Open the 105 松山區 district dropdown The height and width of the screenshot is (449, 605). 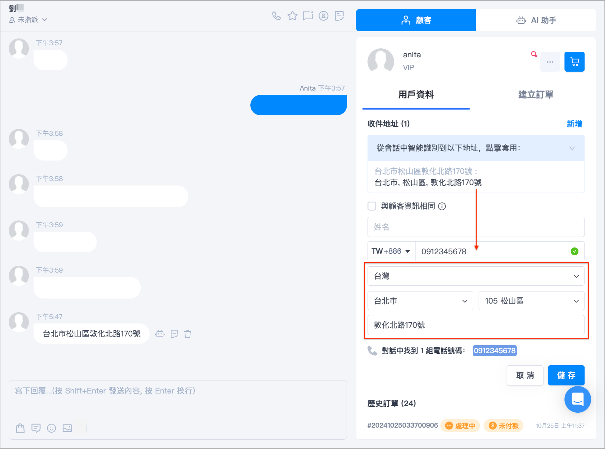point(531,301)
